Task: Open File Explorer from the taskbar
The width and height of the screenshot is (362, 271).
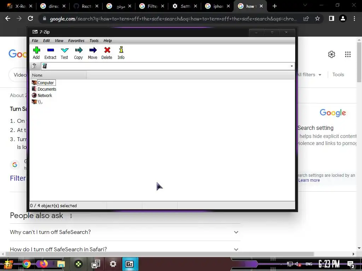Action: click(x=61, y=264)
